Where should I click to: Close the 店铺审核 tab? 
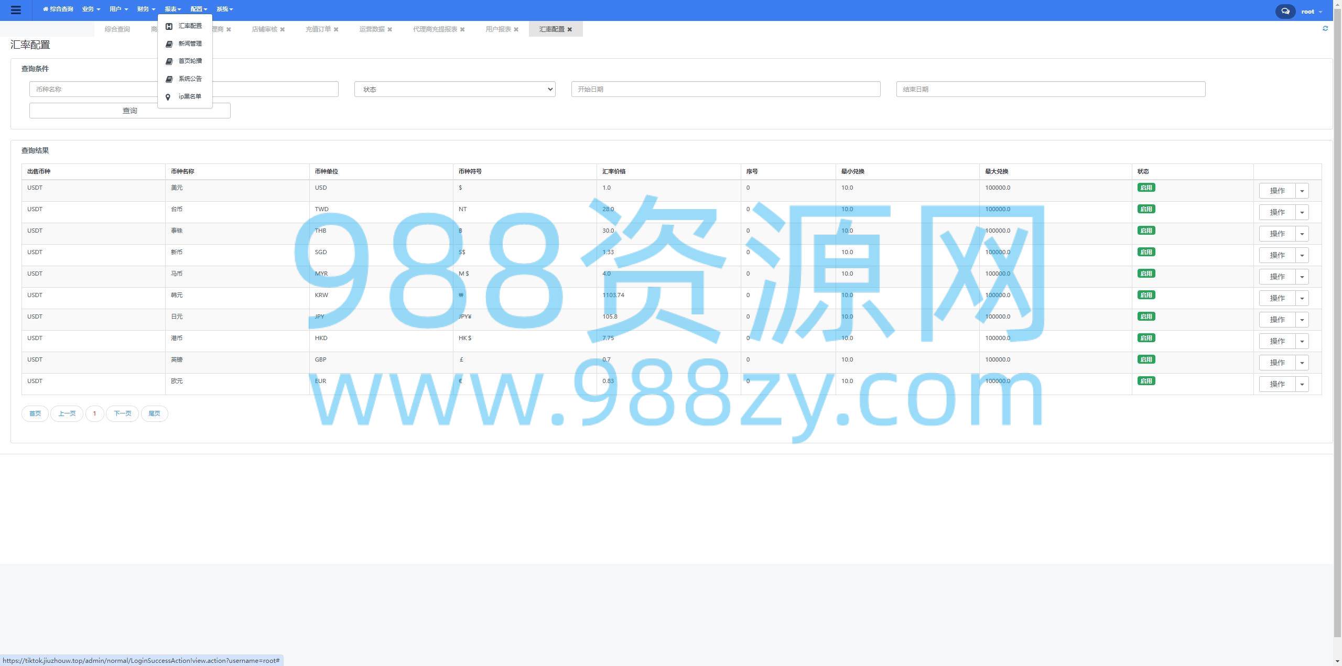pyautogui.click(x=283, y=29)
